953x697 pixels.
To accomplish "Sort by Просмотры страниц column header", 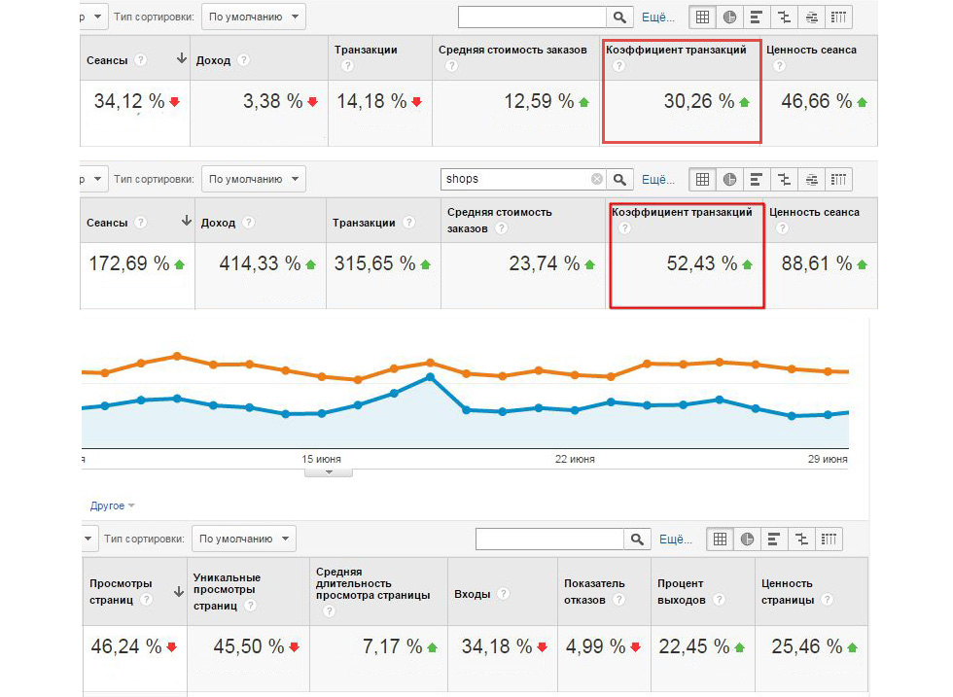I will click(x=121, y=591).
